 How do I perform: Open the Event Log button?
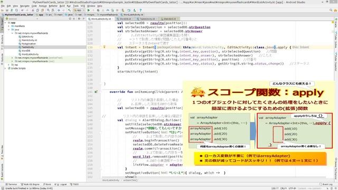tap(326, 184)
